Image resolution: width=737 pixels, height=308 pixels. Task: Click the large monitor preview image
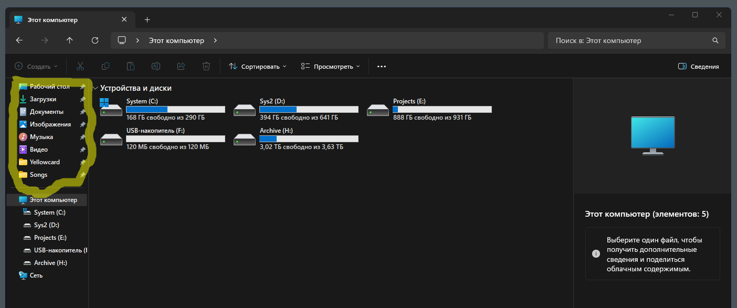tap(652, 136)
